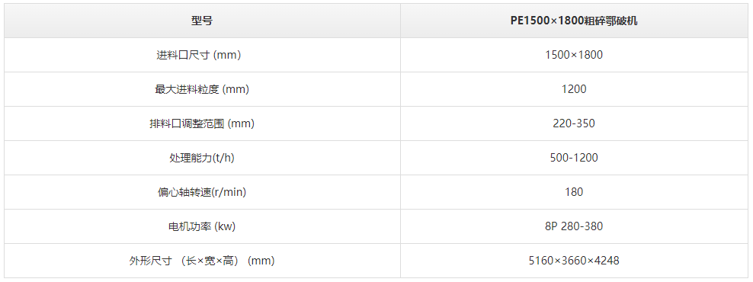The width and height of the screenshot is (753, 282).
Task: Click the 排料口调整范围 (mm) label
Action: (x=202, y=123)
